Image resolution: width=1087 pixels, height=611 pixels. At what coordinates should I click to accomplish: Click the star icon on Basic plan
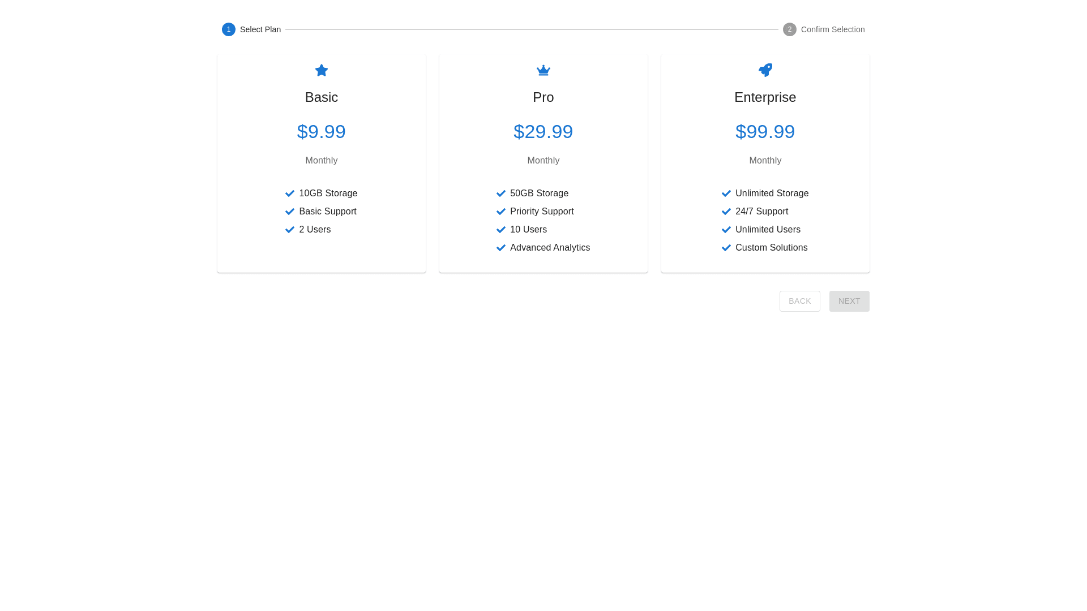pyautogui.click(x=321, y=70)
